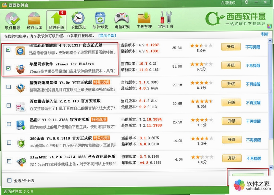This screenshot has width=274, height=195.
Task: Click the 搜狗高速浏览器 app icon
Action: click(x=21, y=88)
